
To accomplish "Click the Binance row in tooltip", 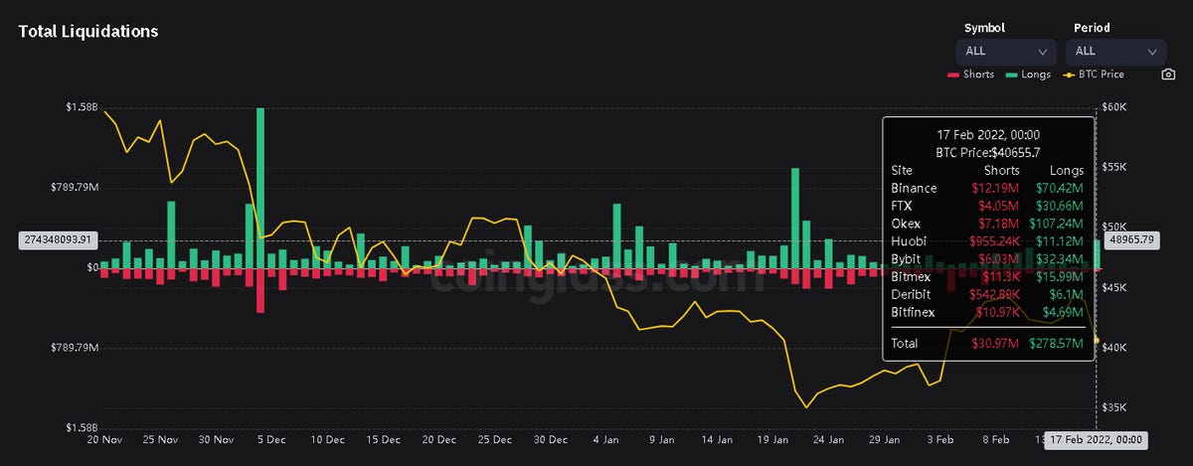I will point(987,188).
